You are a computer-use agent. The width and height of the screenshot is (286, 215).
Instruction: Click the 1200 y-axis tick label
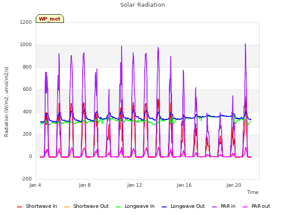(26, 22)
